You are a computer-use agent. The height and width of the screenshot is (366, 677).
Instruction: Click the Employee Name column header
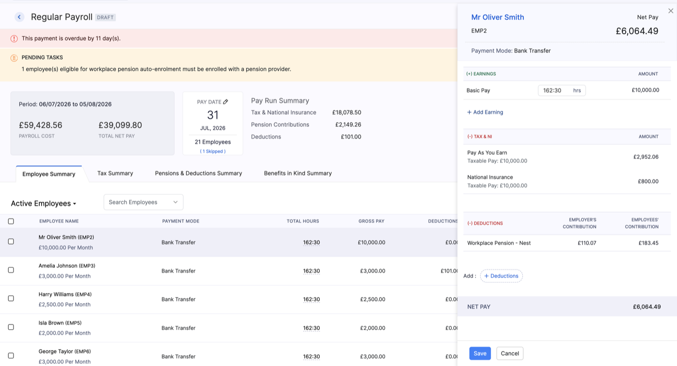59,221
